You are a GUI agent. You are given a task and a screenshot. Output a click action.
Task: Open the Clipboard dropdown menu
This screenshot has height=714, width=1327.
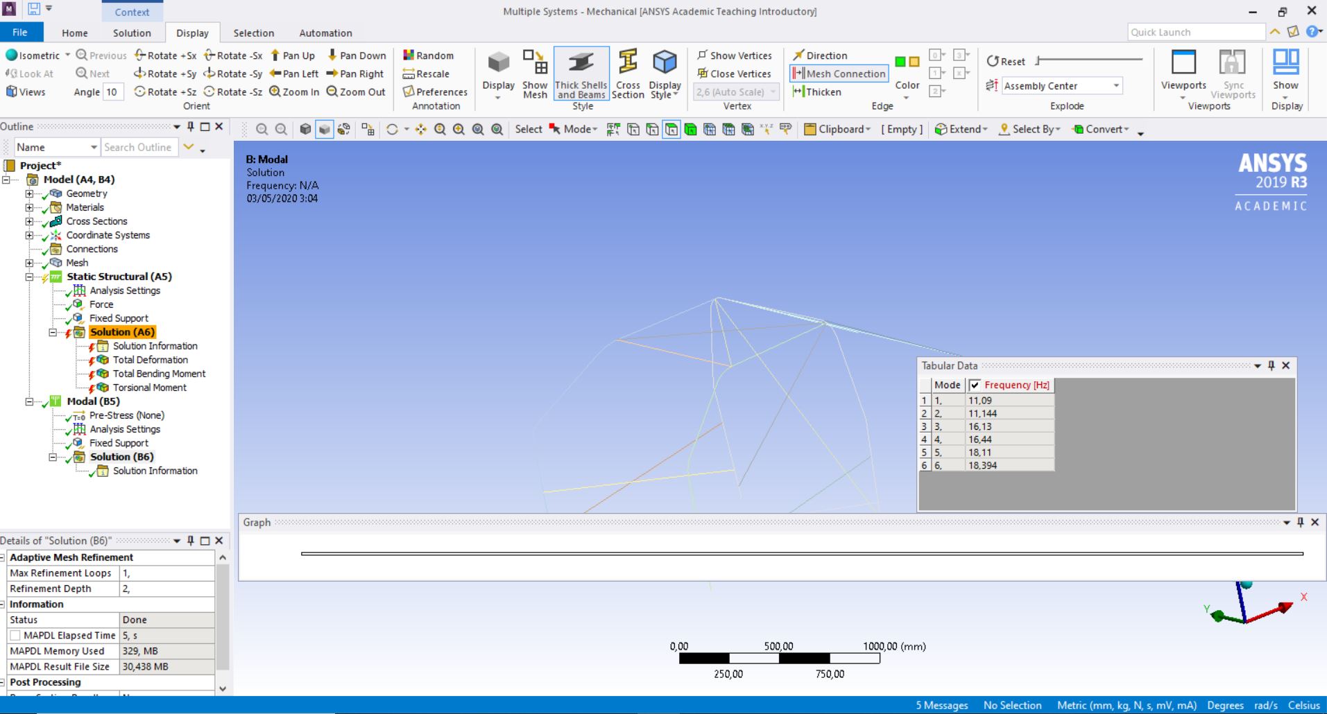(x=837, y=129)
